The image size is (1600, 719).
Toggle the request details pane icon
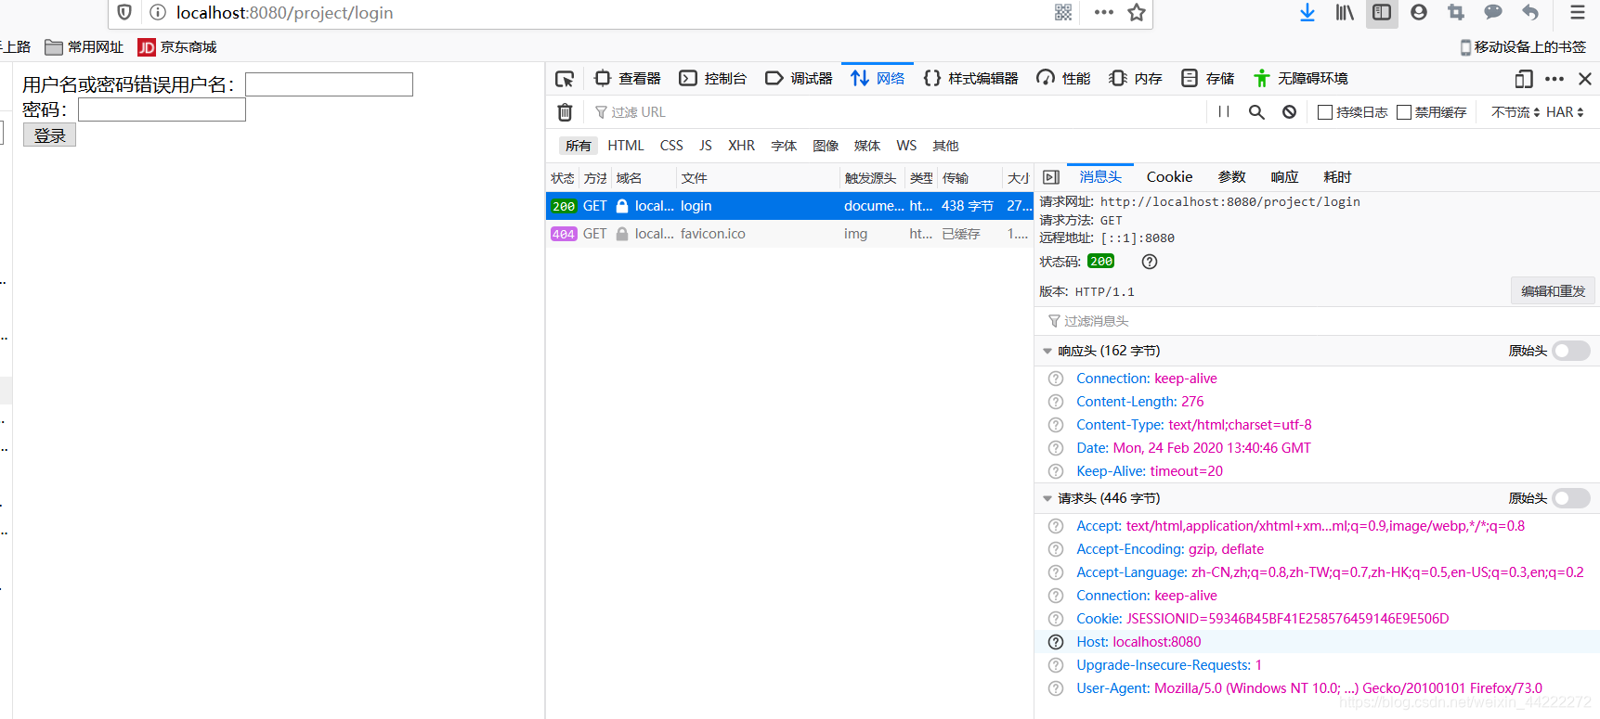click(x=1051, y=177)
